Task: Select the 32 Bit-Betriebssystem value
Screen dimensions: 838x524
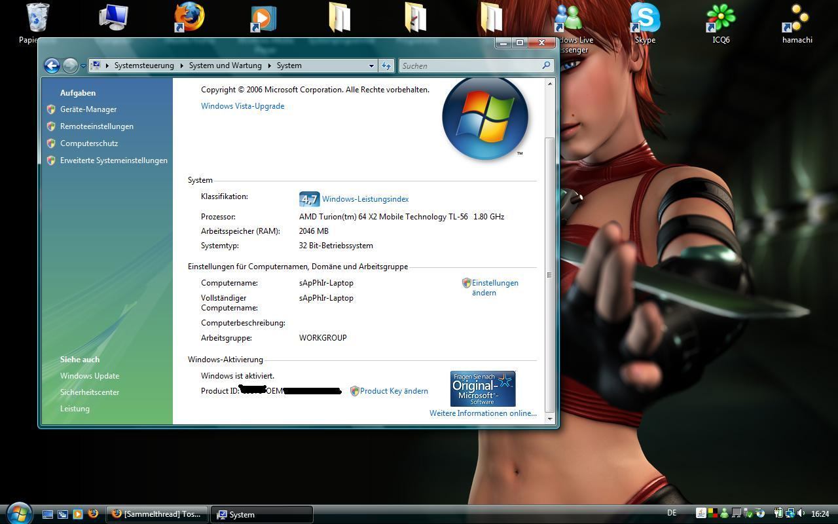Action: point(336,246)
